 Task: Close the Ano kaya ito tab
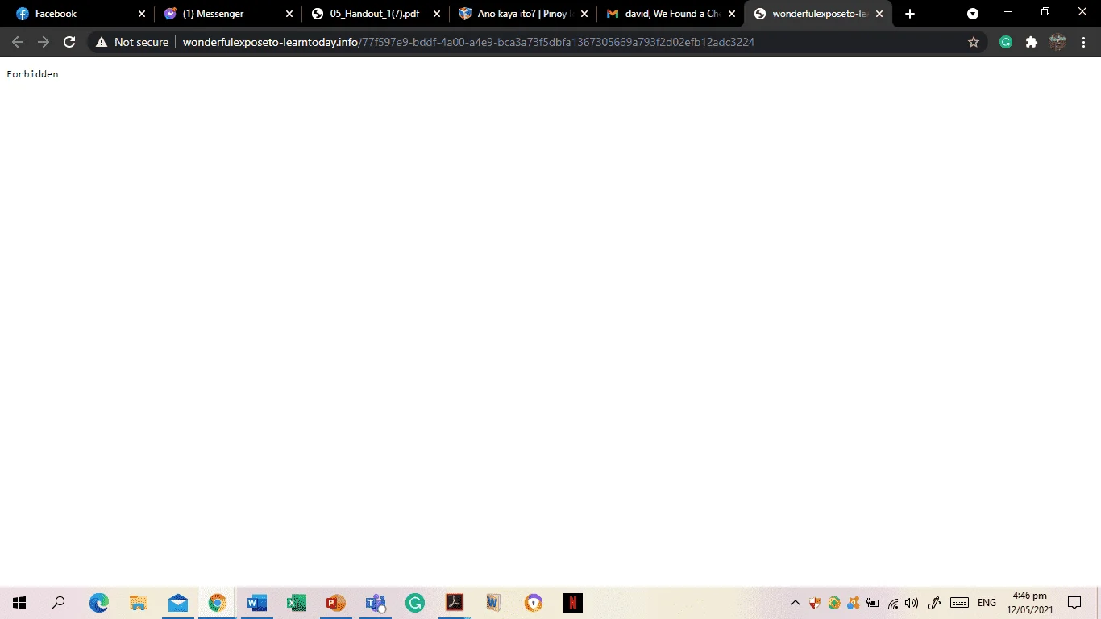[x=584, y=14]
